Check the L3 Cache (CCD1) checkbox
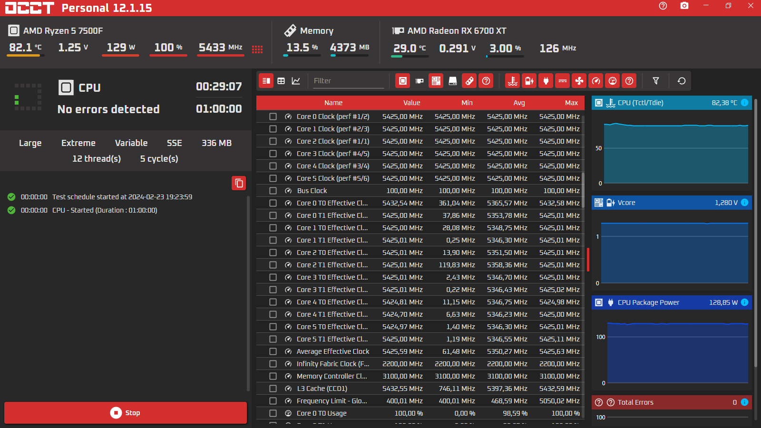761x428 pixels. click(273, 389)
